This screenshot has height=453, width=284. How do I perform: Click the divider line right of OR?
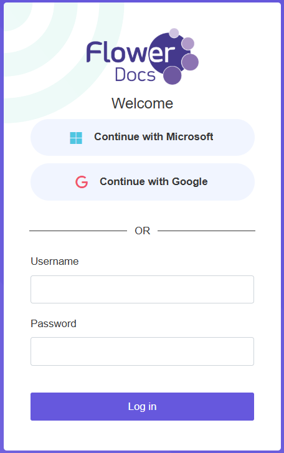206,231
